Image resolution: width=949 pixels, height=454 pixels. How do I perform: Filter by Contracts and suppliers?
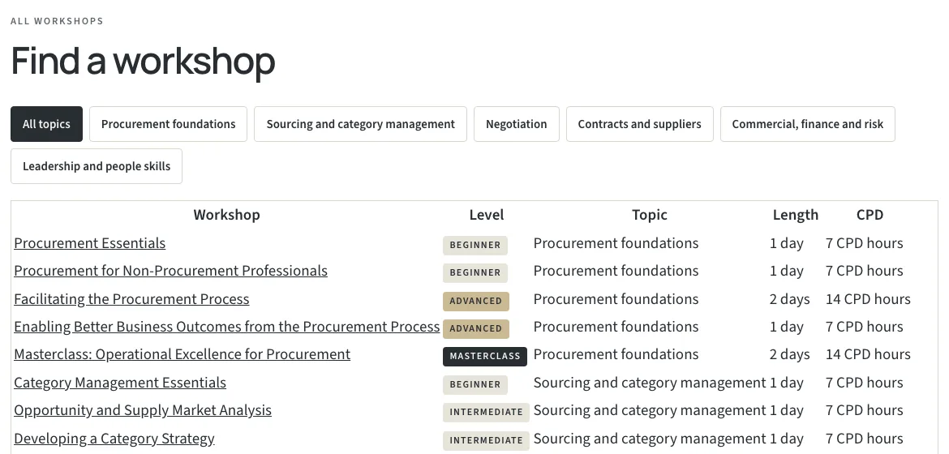coord(640,124)
